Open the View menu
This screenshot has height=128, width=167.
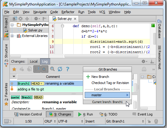tap(26, 12)
